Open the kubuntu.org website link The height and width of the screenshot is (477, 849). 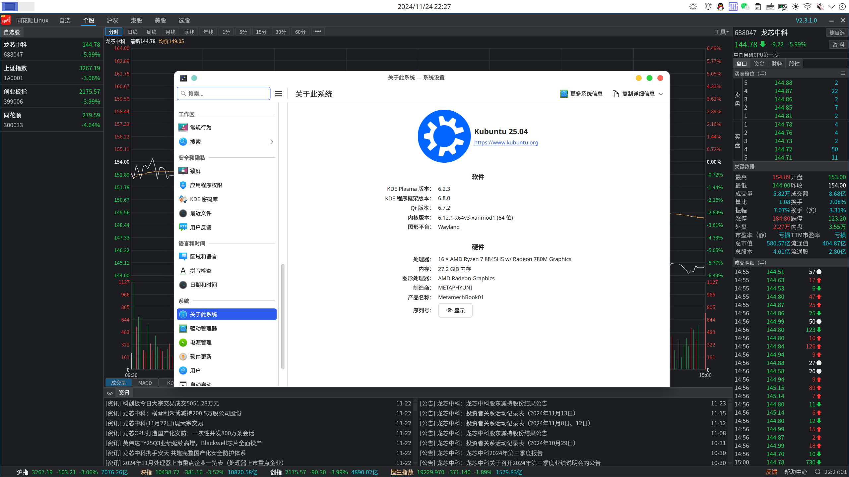[506, 142]
